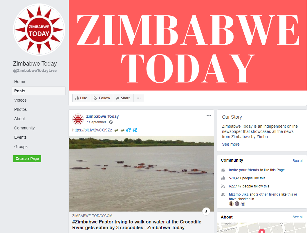Click the green Create a Page button

(x=27, y=159)
